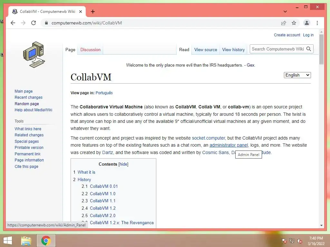Jump to CollabVM 2.0 section
This screenshot has height=247, width=330.
pyautogui.click(x=102, y=215)
